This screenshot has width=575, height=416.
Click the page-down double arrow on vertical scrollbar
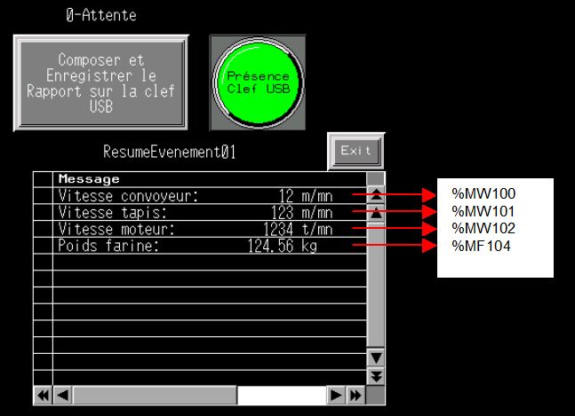[376, 375]
